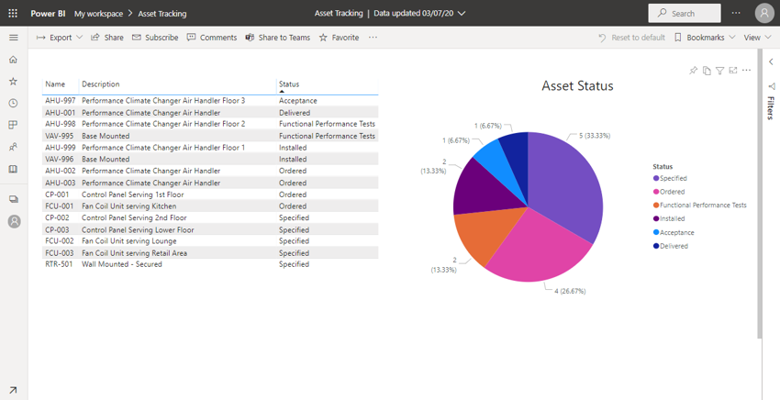Go to Home in left navigation
The width and height of the screenshot is (780, 400).
(x=13, y=60)
